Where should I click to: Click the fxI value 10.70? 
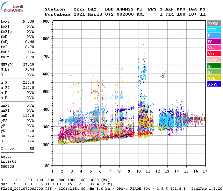[x=28, y=47]
